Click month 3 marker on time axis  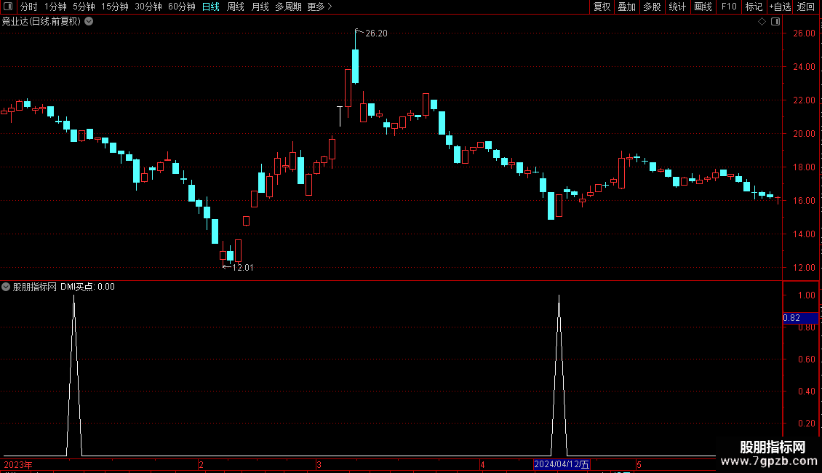[x=319, y=465]
